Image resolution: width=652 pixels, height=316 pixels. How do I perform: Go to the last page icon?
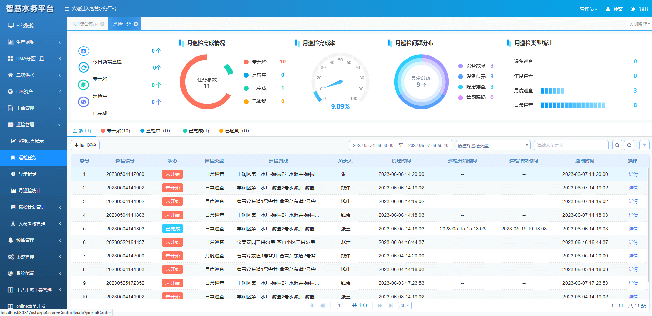click(x=391, y=305)
